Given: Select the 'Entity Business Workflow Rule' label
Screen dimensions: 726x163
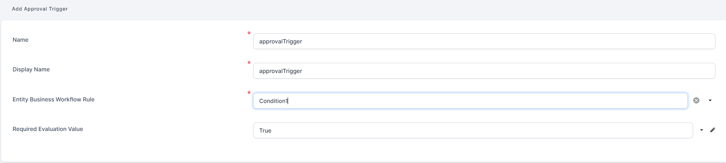Looking at the screenshot, I should [53, 99].
